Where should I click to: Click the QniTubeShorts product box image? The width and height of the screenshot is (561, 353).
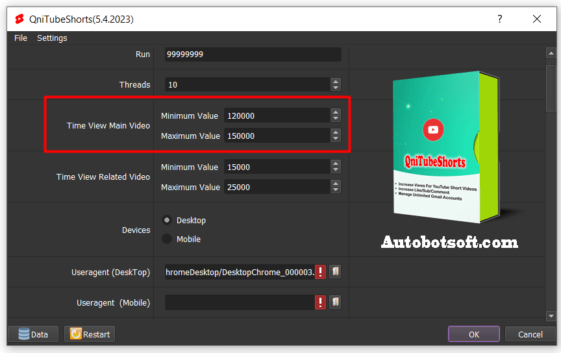(x=447, y=147)
